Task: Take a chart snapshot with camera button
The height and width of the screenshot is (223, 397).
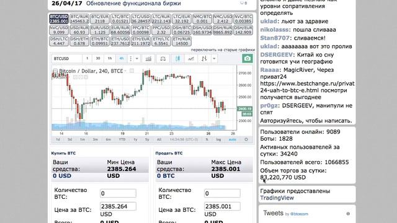Action: click(x=248, y=58)
